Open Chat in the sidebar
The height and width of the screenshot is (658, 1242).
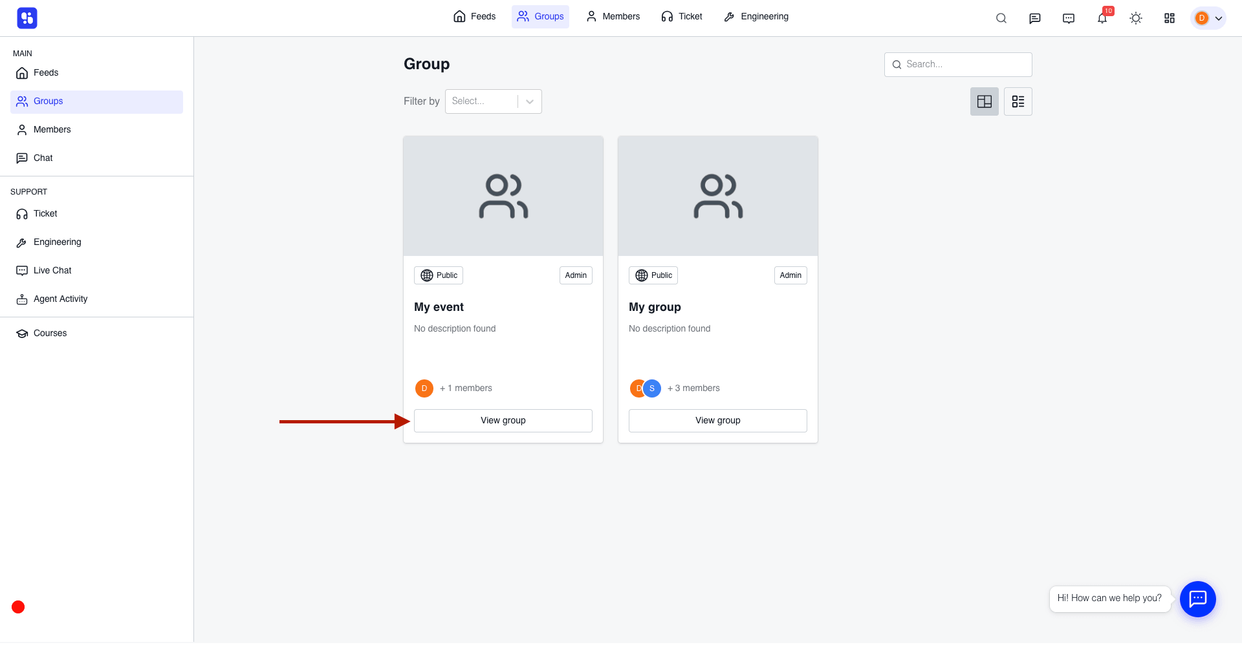click(x=96, y=158)
